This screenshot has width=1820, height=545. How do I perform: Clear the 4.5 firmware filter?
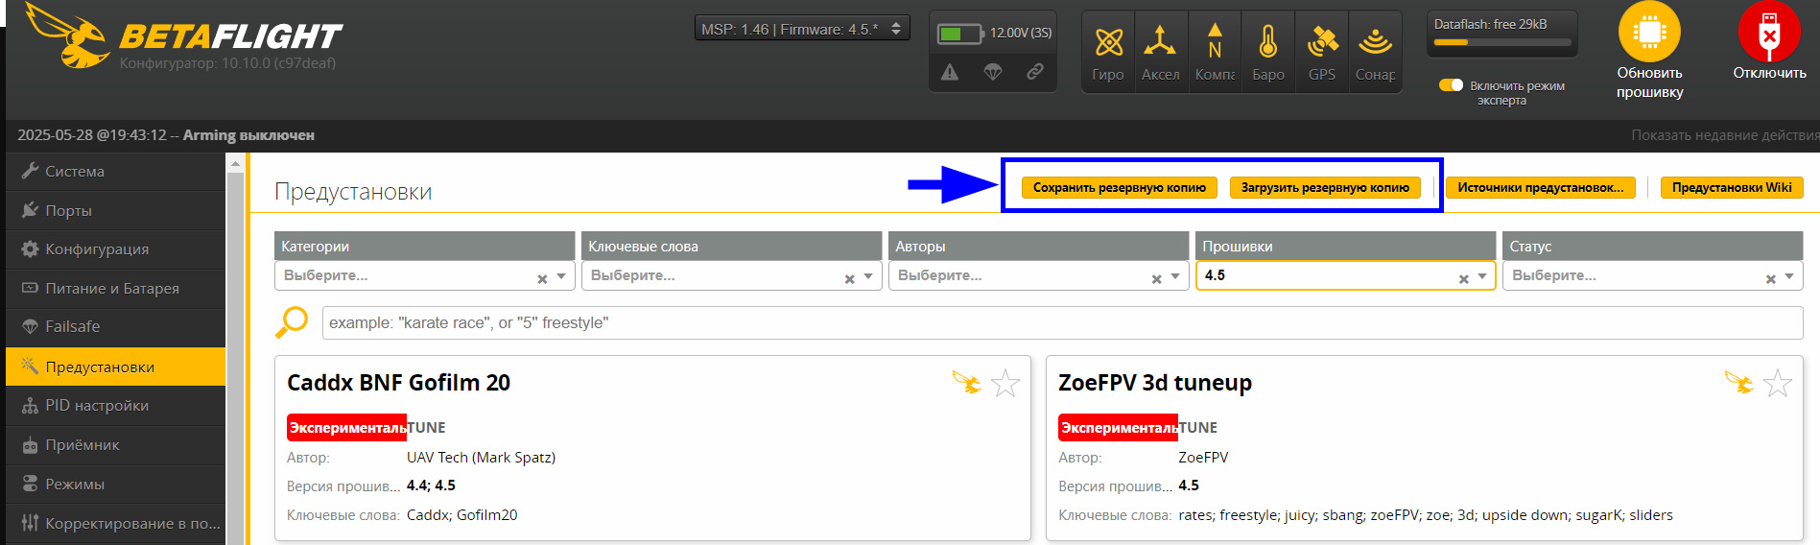pos(1463,278)
